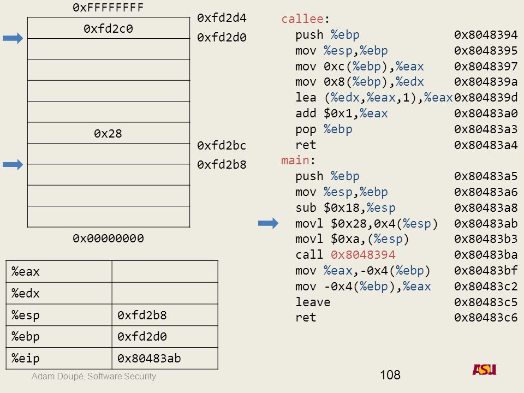Click the ASU logo
This screenshot has height=393, width=524.
point(485,370)
